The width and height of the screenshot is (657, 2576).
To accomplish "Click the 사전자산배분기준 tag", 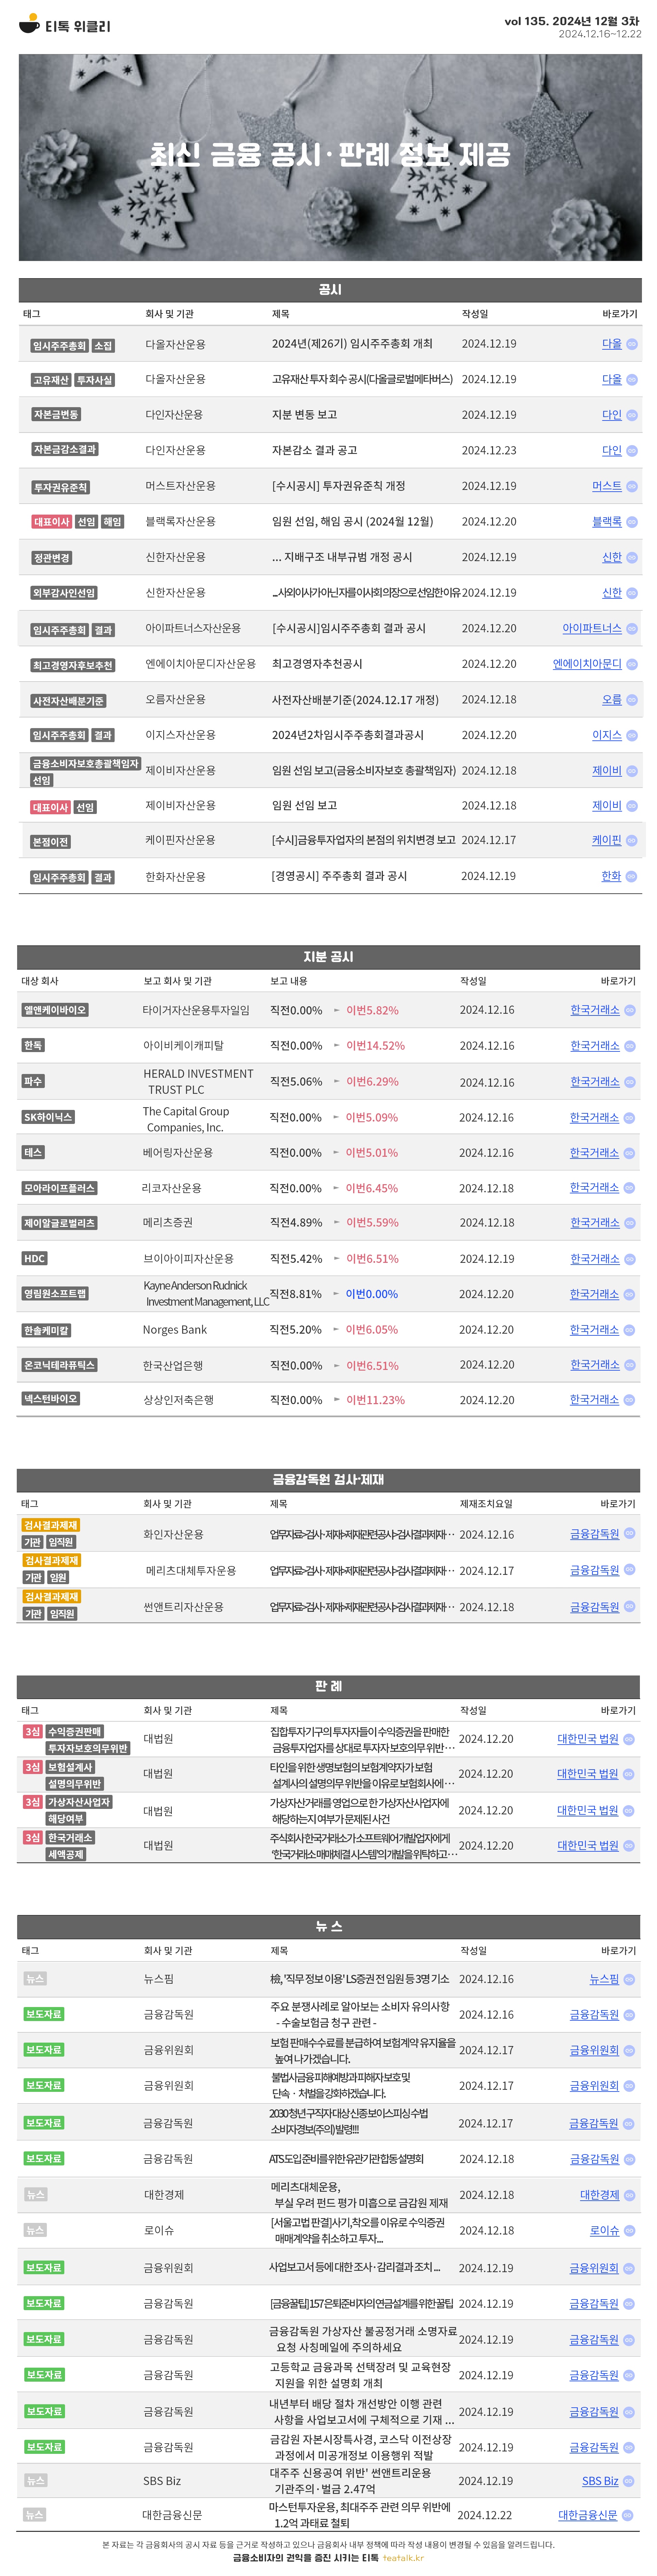I will coord(68,701).
